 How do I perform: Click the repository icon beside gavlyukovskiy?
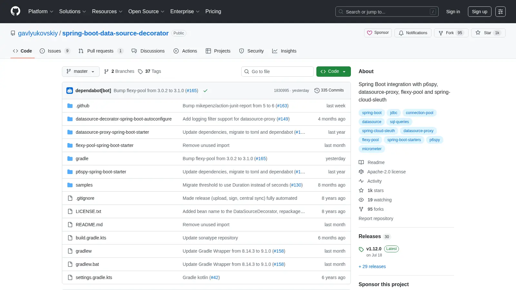[13, 33]
